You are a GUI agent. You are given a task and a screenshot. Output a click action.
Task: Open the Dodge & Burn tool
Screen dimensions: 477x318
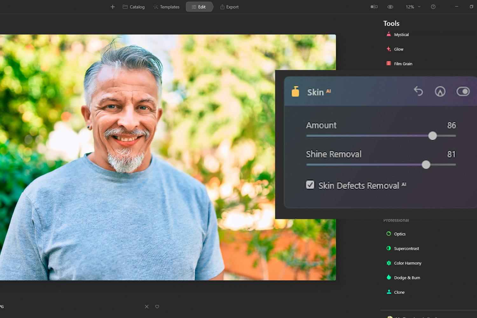coord(407,278)
